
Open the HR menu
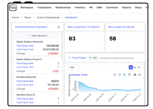coord(91,7)
